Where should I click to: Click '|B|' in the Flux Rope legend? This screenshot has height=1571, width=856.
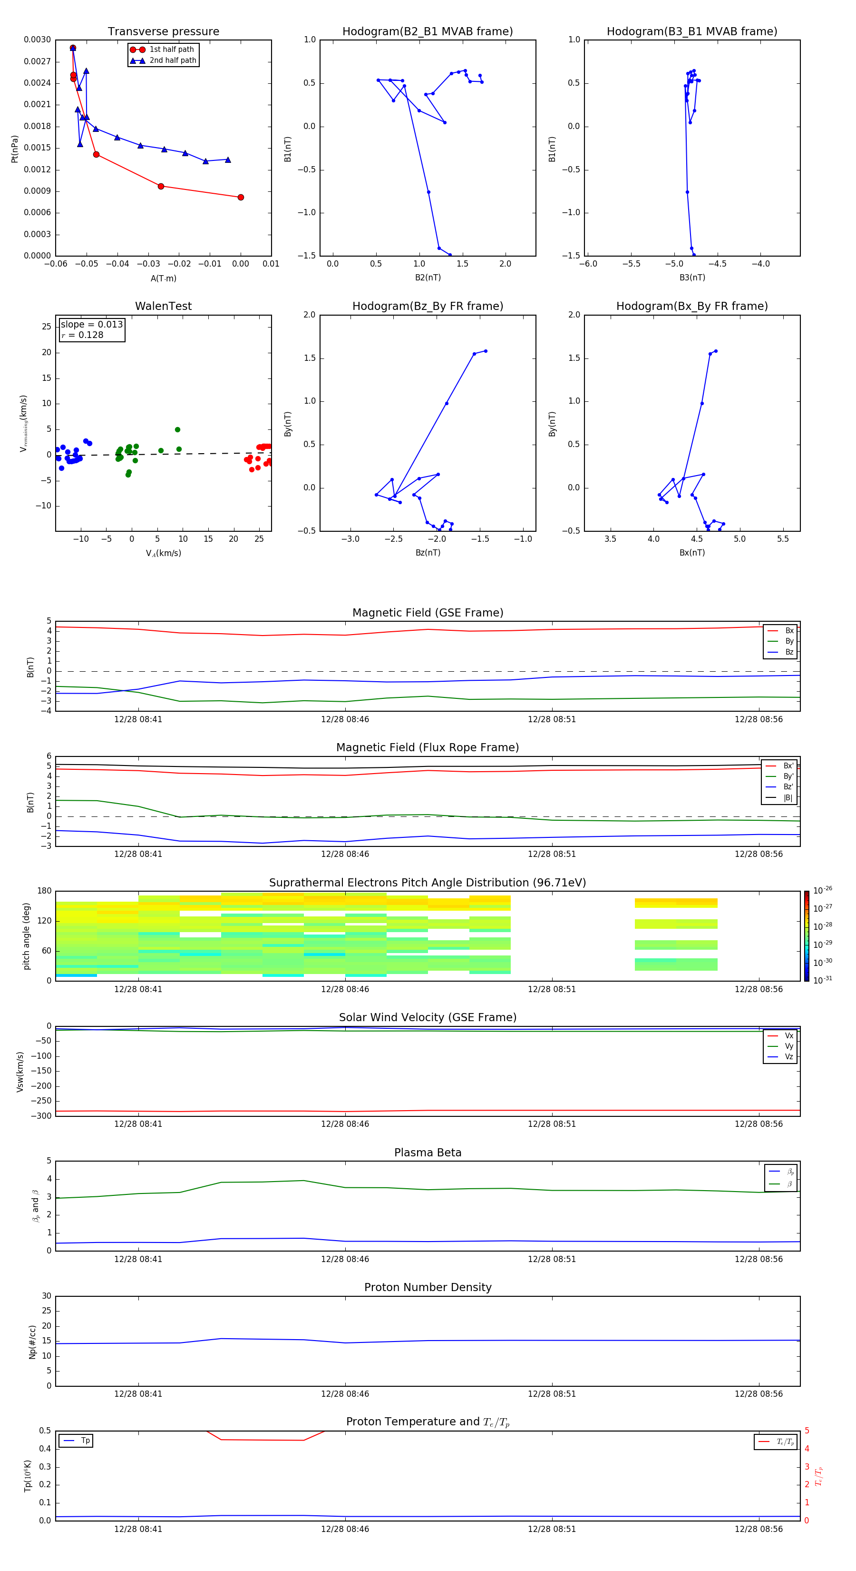point(780,798)
